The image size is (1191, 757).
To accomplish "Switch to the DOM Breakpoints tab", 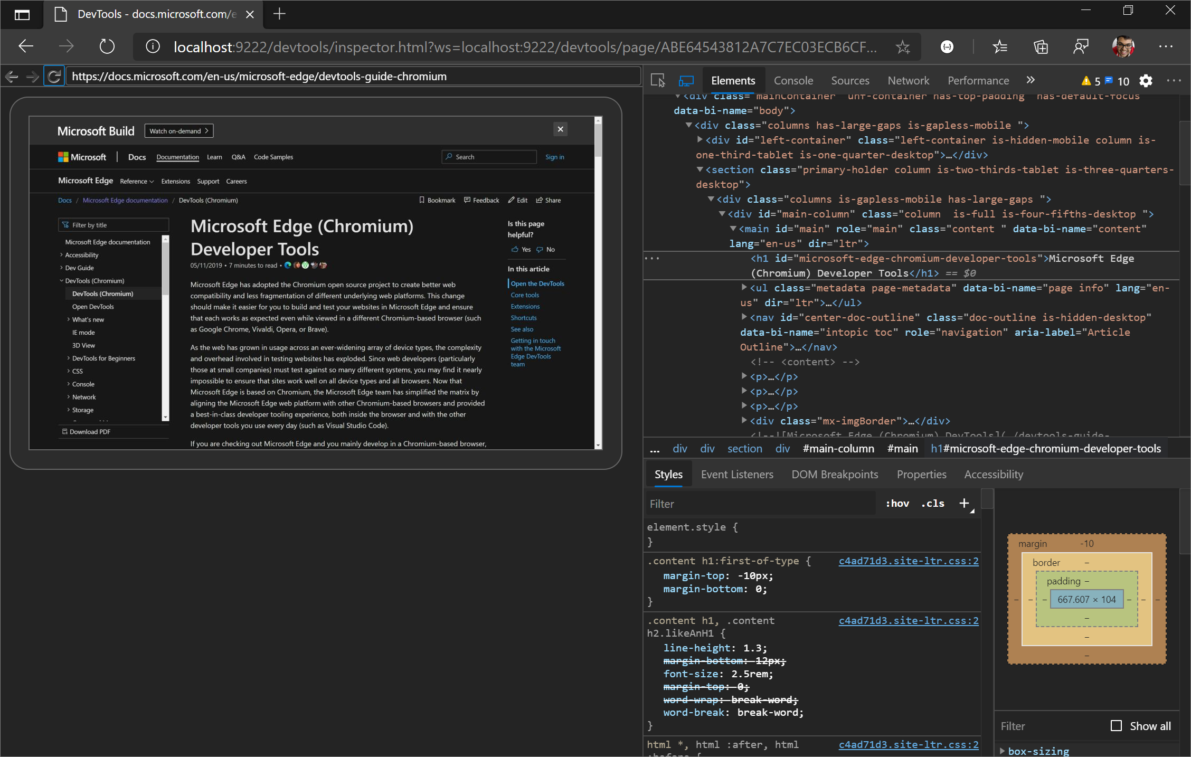I will [x=834, y=474].
